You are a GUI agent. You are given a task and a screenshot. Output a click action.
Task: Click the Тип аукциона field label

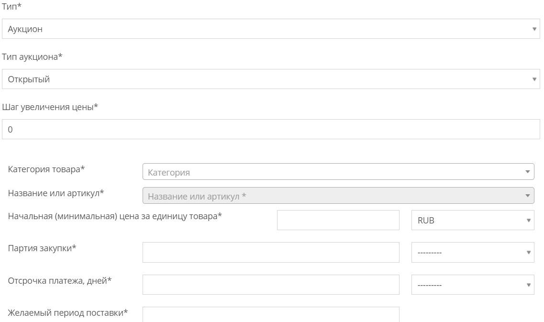pyautogui.click(x=33, y=57)
